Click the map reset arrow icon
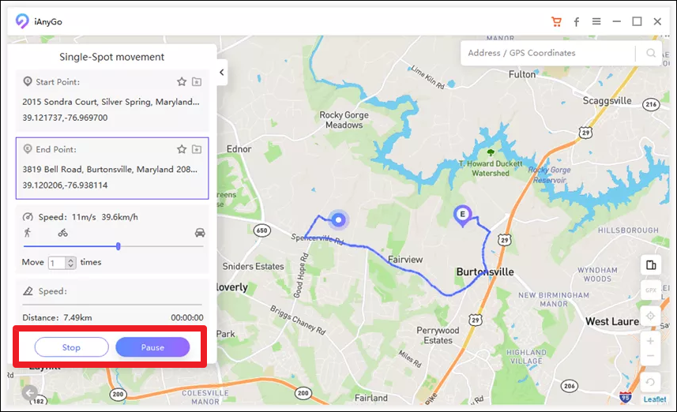Image resolution: width=677 pixels, height=412 pixels. tap(651, 382)
